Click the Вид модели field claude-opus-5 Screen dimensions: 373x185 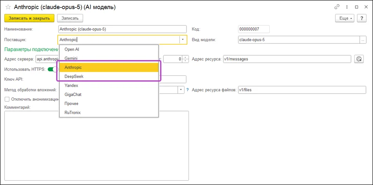click(299, 40)
